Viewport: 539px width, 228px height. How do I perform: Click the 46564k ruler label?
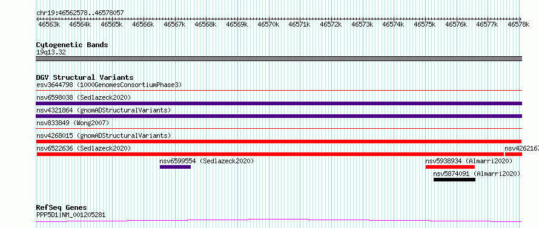click(x=80, y=24)
